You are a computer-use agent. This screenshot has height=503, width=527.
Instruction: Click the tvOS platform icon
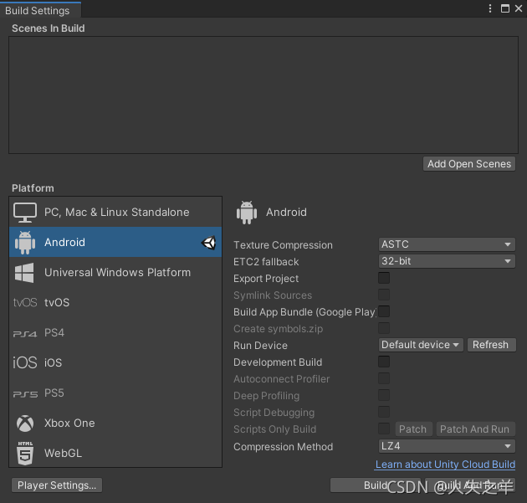pos(25,303)
